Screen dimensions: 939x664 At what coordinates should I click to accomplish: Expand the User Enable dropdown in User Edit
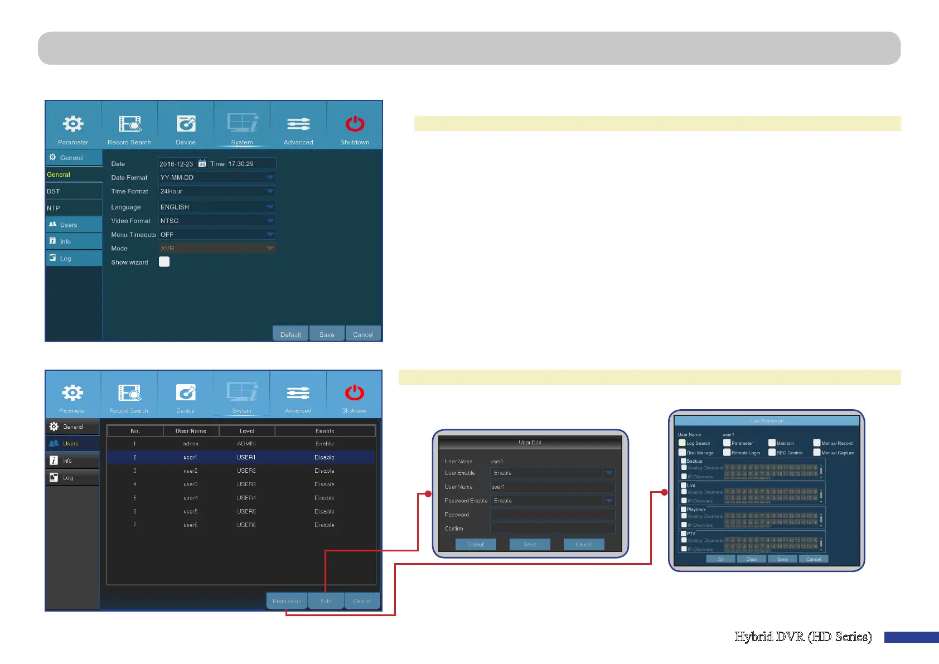point(553,473)
